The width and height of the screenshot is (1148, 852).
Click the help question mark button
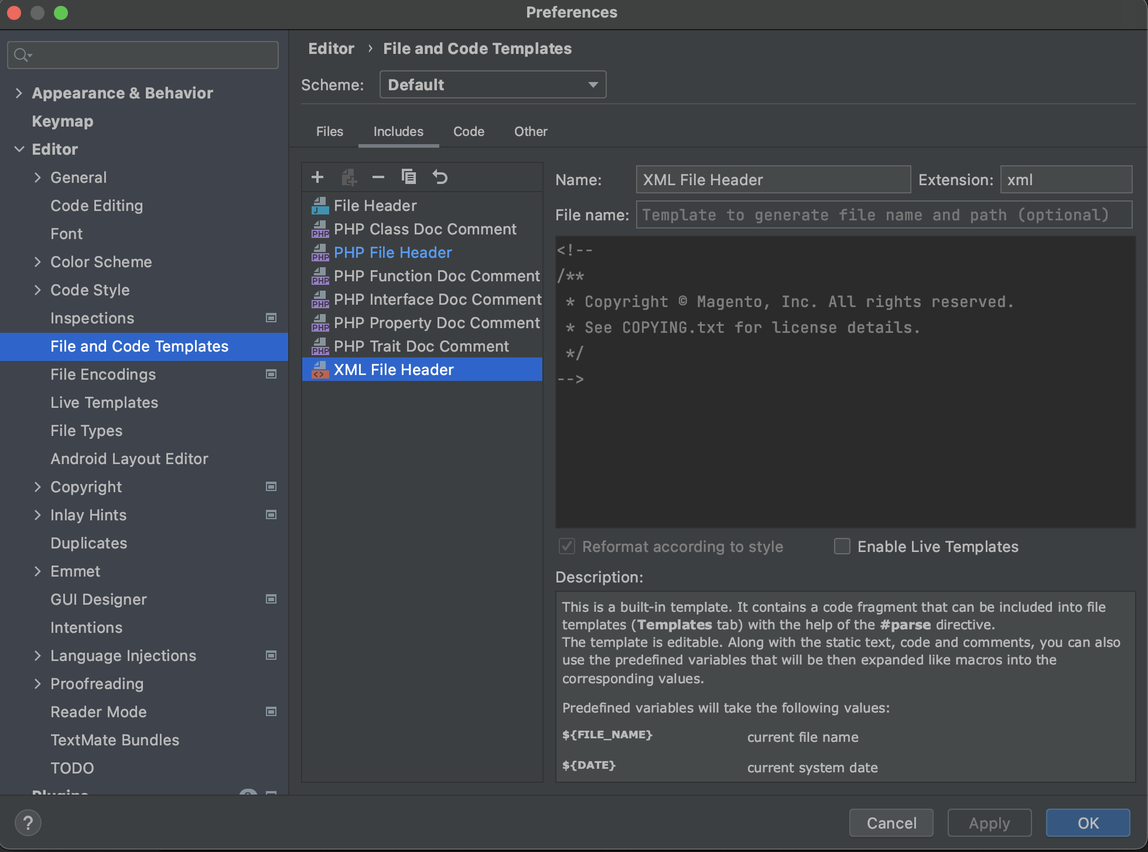click(x=28, y=823)
